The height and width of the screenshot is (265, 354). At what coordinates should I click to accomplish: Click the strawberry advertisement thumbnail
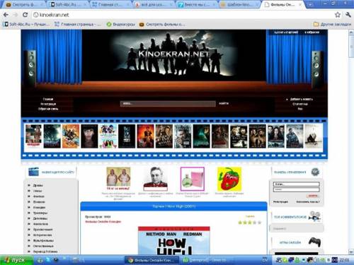pyautogui.click(x=229, y=179)
